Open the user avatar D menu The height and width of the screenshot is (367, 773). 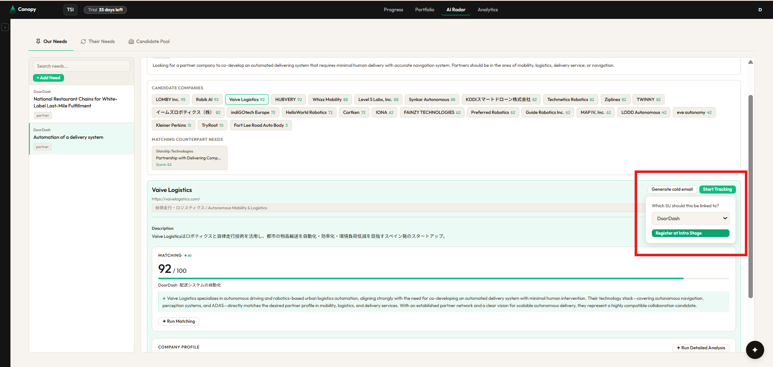760,10
